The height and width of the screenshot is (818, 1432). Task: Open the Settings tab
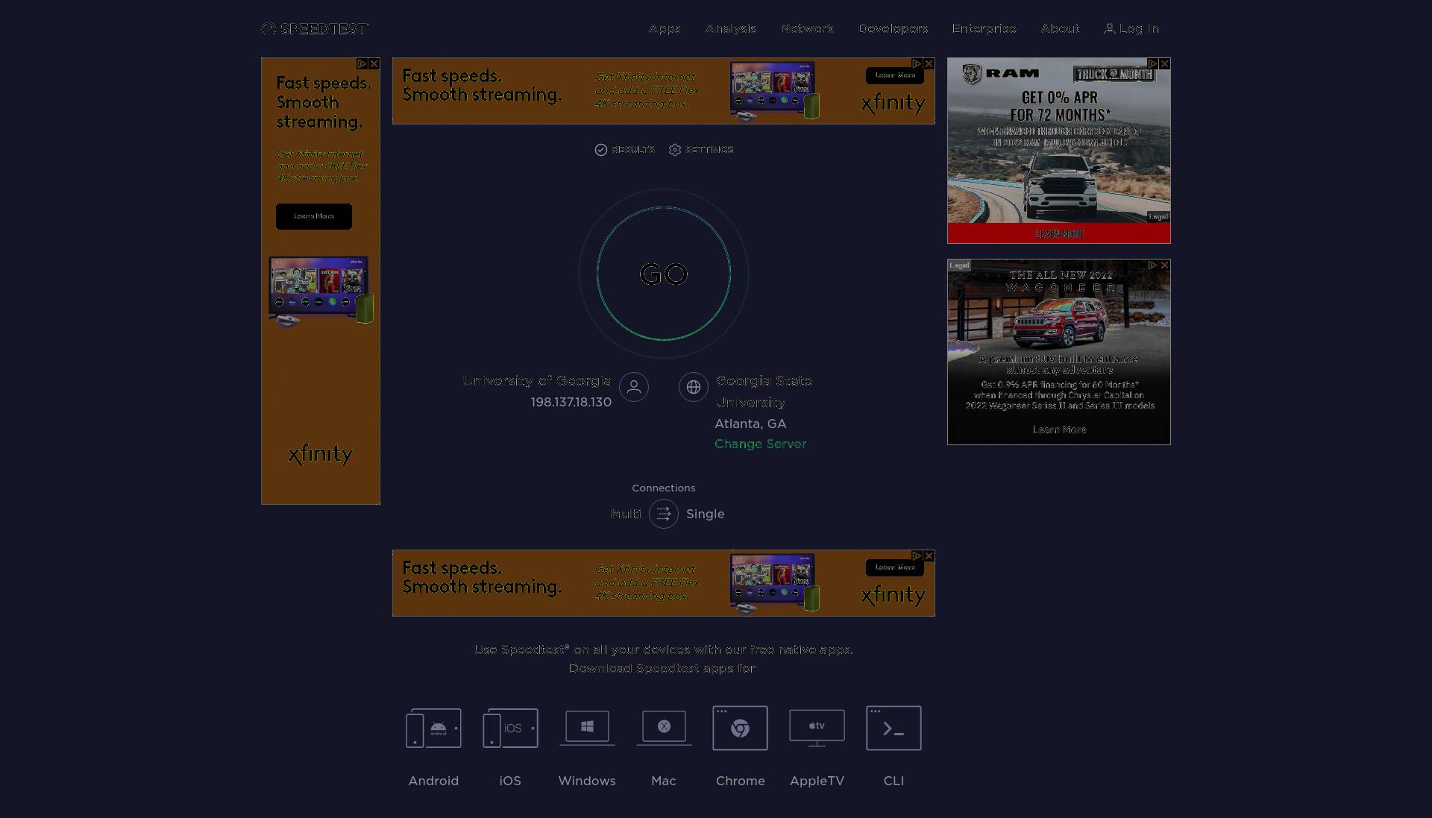tap(701, 150)
